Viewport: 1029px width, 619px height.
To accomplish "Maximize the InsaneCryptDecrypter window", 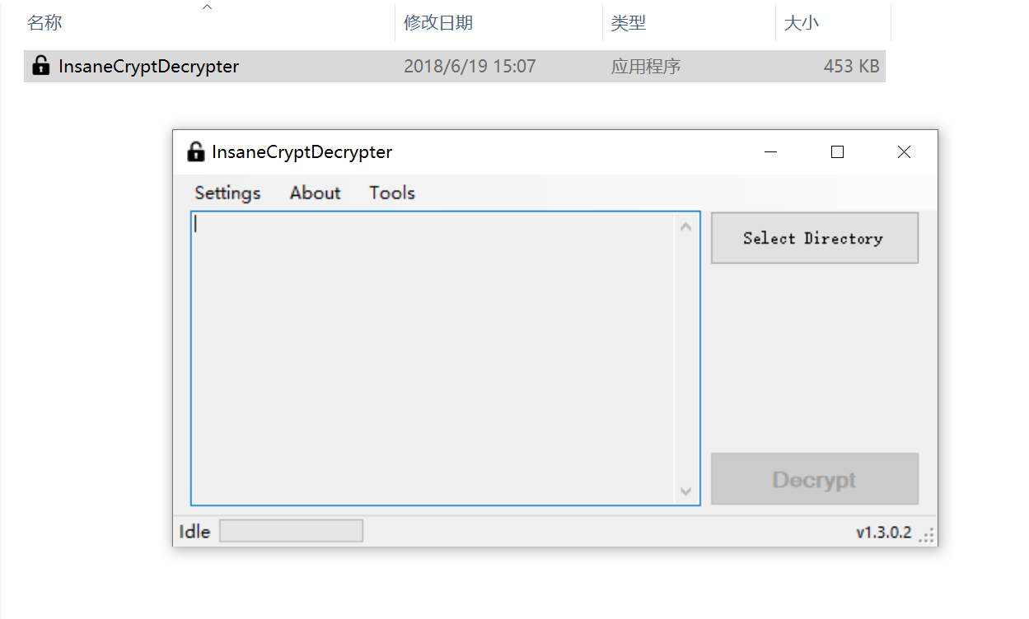I will pyautogui.click(x=837, y=152).
